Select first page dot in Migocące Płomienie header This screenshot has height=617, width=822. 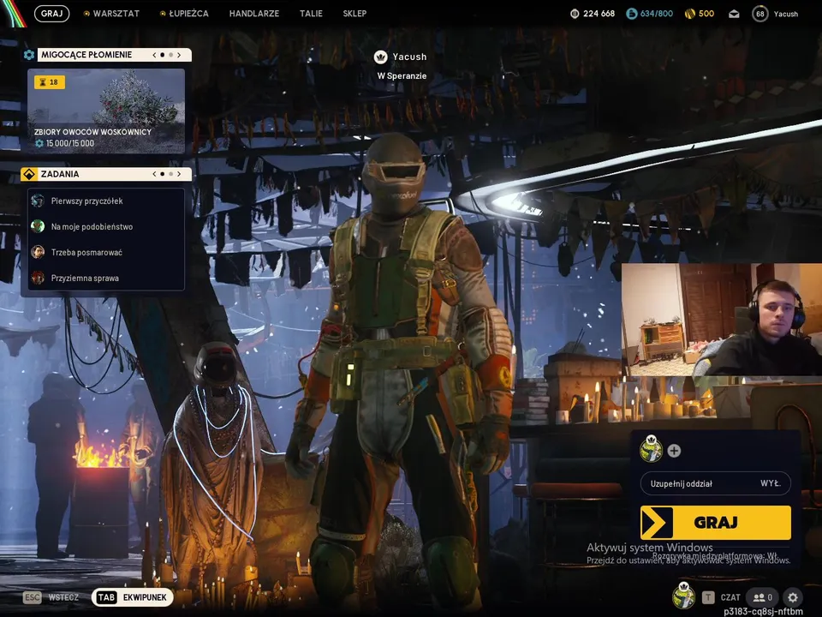tap(163, 55)
